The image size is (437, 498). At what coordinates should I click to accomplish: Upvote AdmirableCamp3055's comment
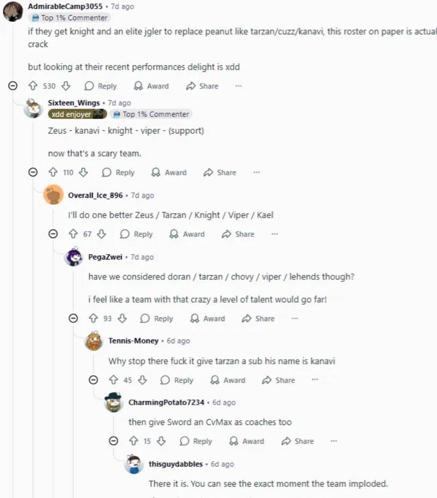(x=33, y=86)
